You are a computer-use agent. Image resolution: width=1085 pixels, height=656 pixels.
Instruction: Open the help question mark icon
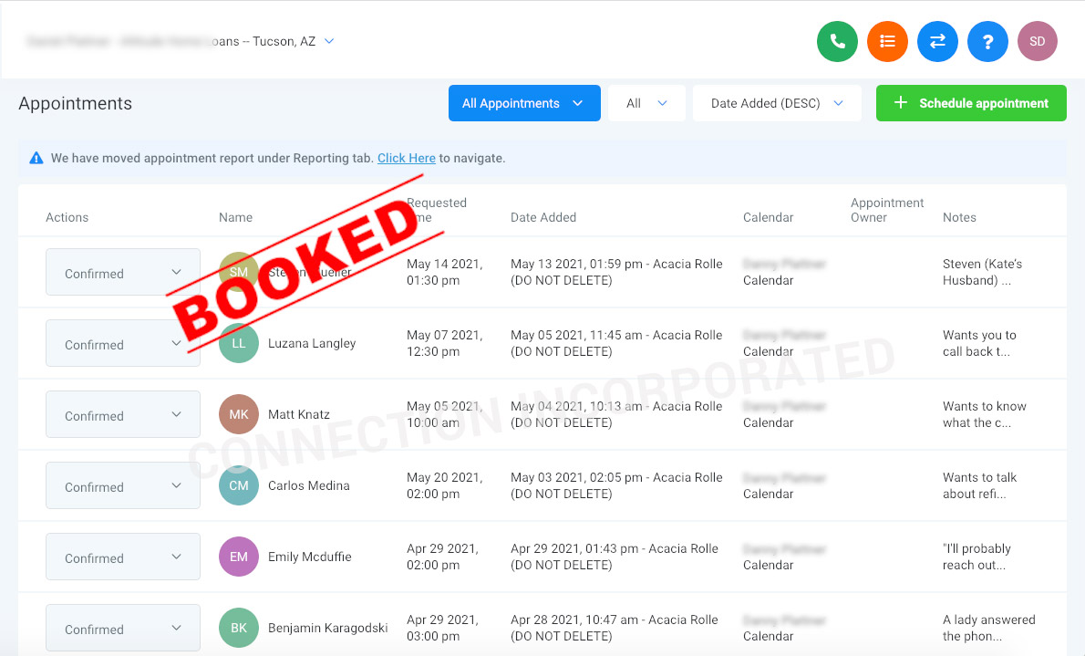[x=987, y=42]
